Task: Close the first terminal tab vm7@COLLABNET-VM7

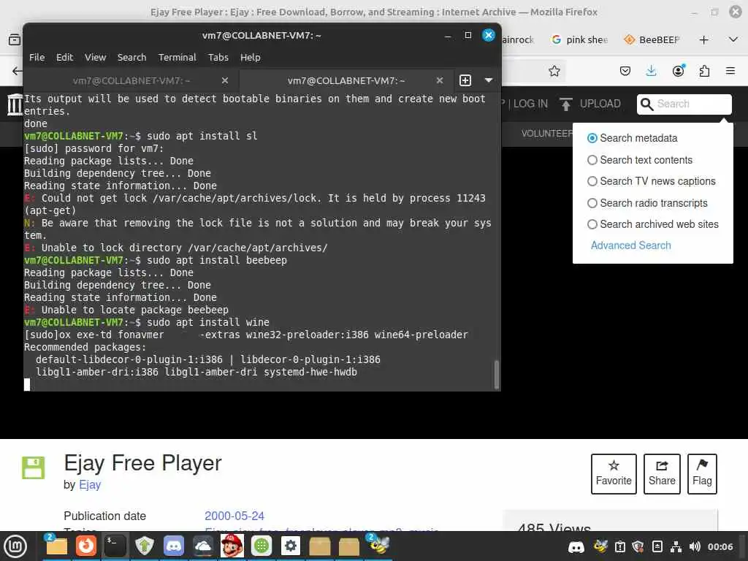Action: tap(225, 80)
